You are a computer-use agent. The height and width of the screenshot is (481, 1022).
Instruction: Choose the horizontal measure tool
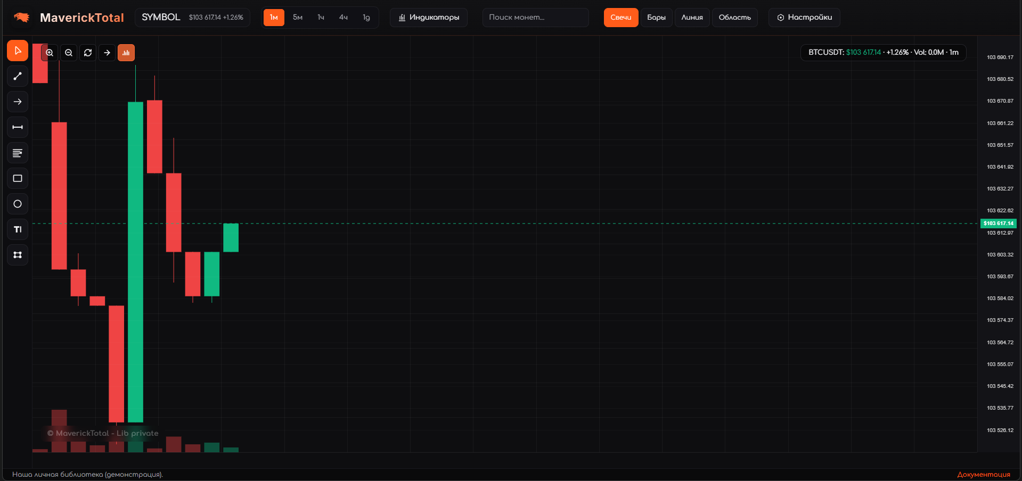click(x=18, y=128)
